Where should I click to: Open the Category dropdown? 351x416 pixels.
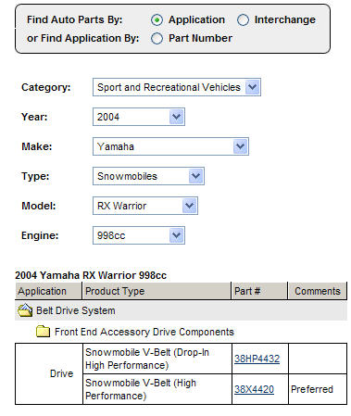pyautogui.click(x=177, y=87)
